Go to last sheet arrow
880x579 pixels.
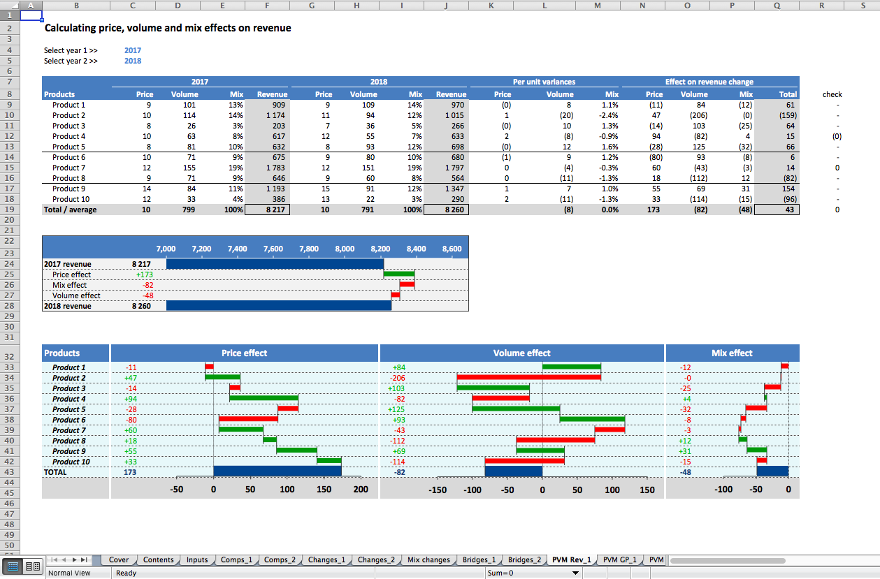pyautogui.click(x=85, y=560)
